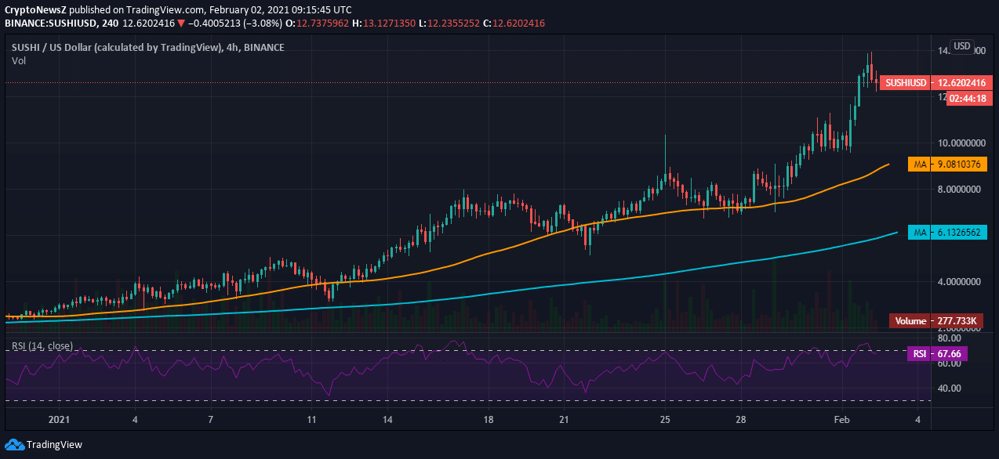The height and width of the screenshot is (459, 999).
Task: Open the USD currency selector on price axis
Action: coord(962,46)
